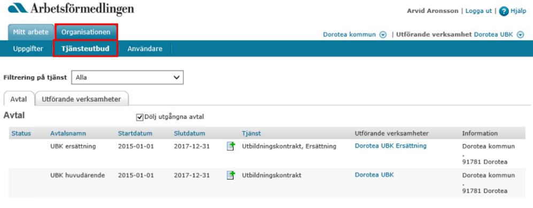Viewport: 533px width, 208px height.
Task: Click the Arvid Aronsson user name
Action: [x=432, y=11]
